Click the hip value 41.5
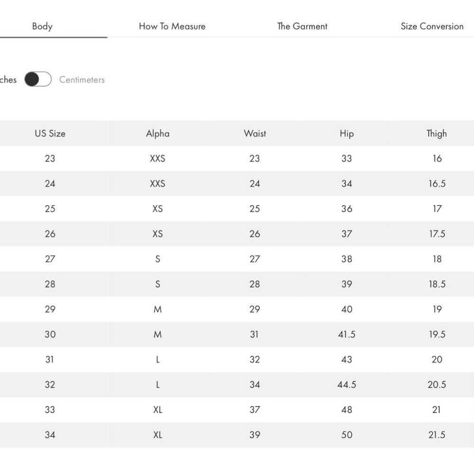Viewport: 474px width, 474px height. 347,334
